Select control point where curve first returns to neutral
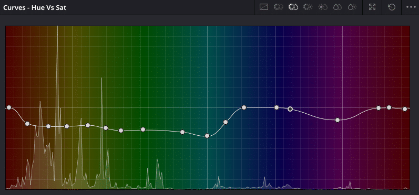Viewport: 419px width, 195px height. (x=244, y=107)
